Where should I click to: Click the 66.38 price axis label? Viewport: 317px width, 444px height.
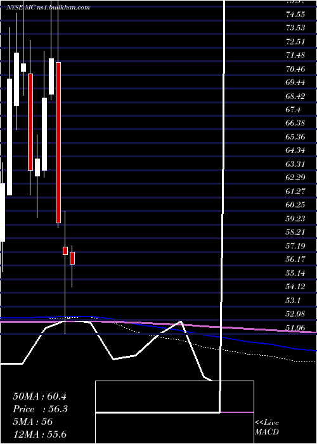[x=295, y=123]
